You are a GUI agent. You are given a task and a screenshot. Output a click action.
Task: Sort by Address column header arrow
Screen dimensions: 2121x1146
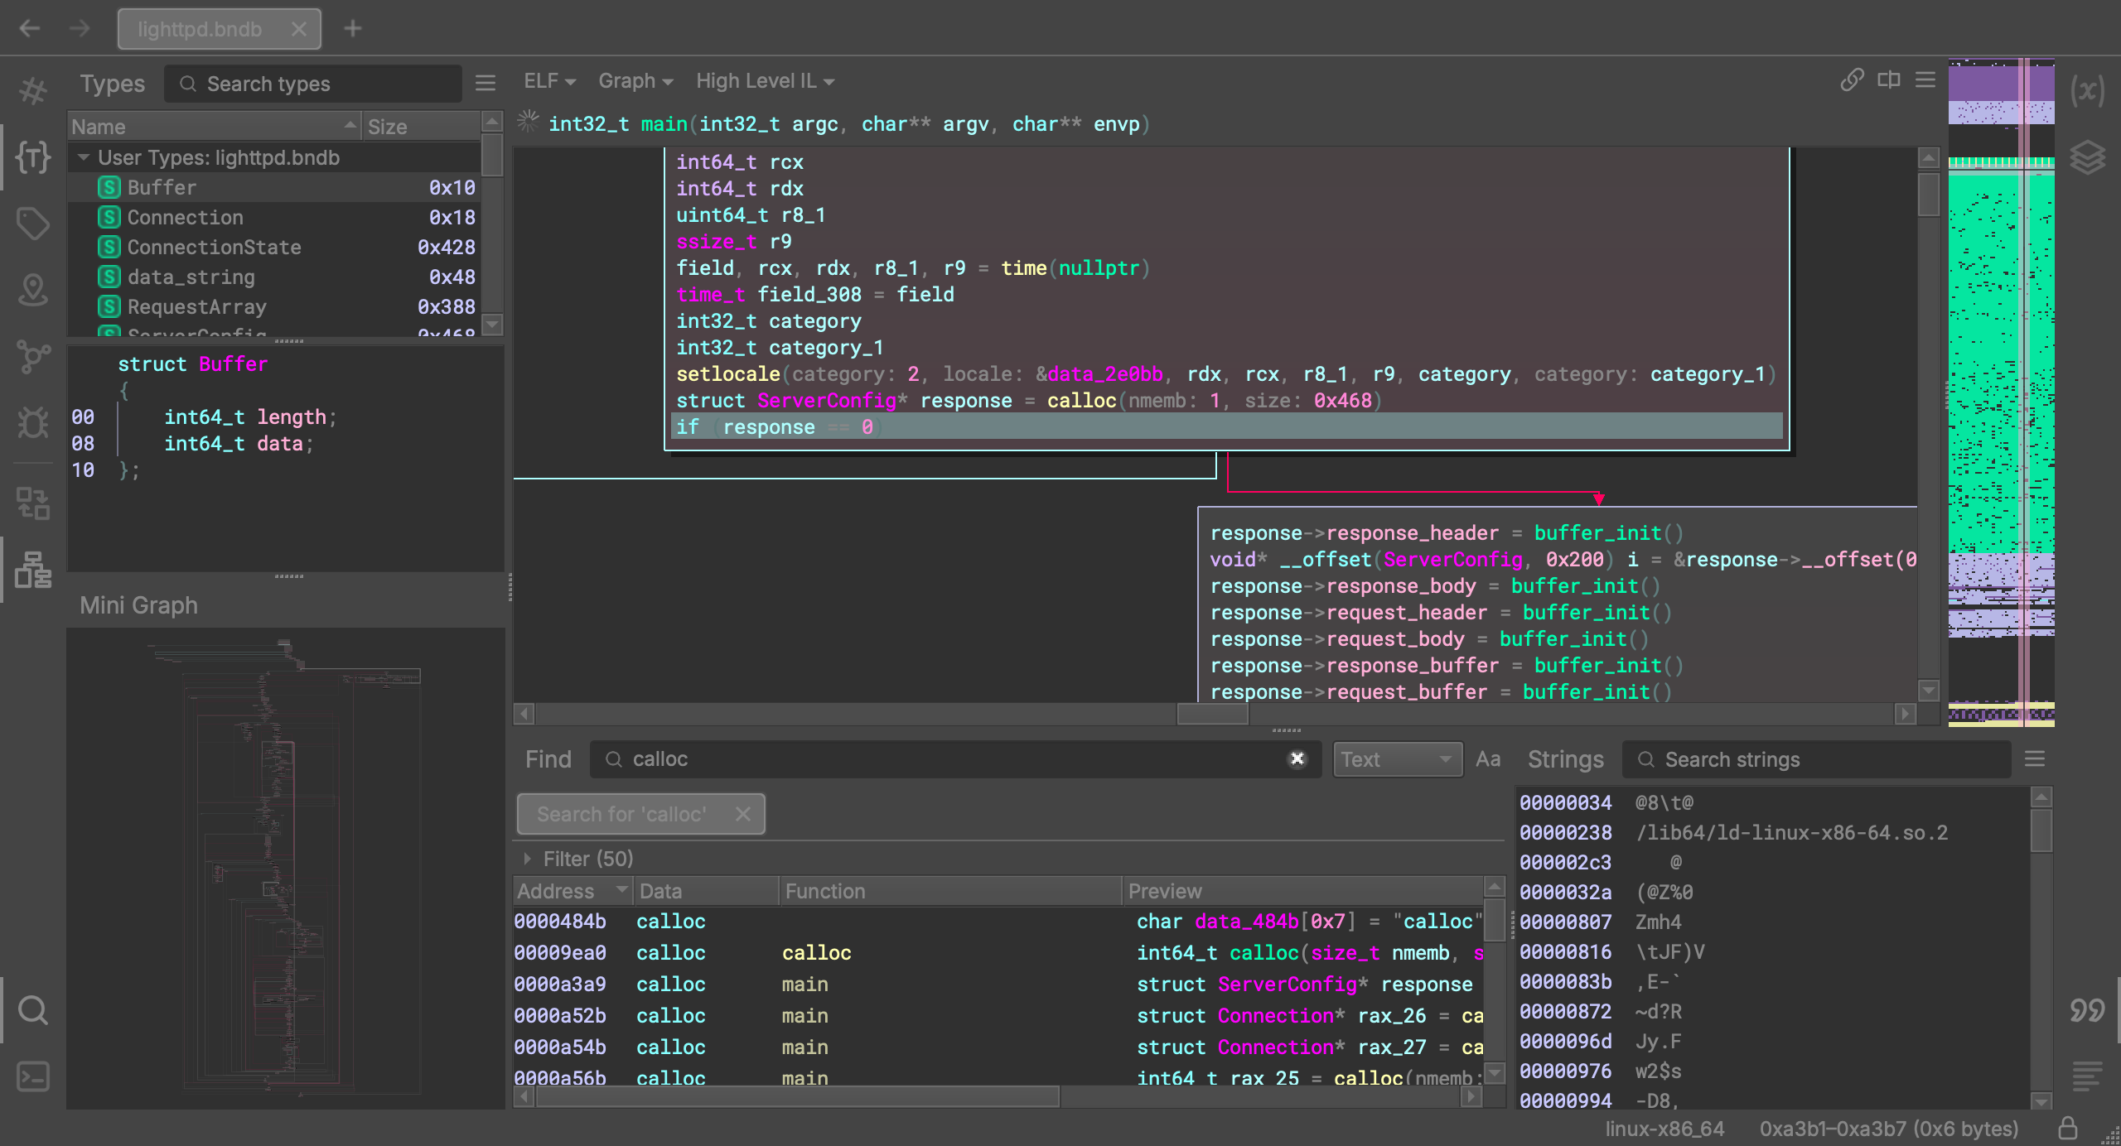pyautogui.click(x=622, y=891)
